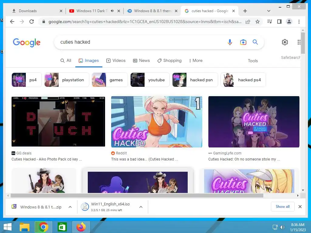This screenshot has width=311, height=233.
Task: Click the SafeSearch setting
Action: (291, 57)
